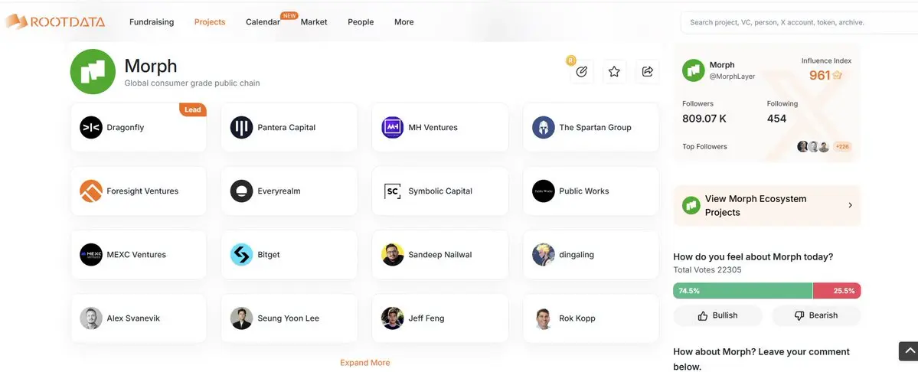Click the 454 following value
The height and width of the screenshot is (372, 918).
(776, 119)
